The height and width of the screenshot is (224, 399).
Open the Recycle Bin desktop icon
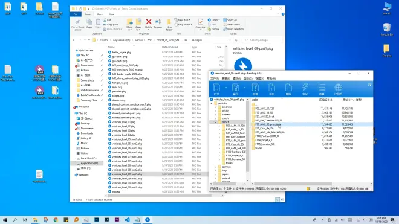click(x=387, y=29)
